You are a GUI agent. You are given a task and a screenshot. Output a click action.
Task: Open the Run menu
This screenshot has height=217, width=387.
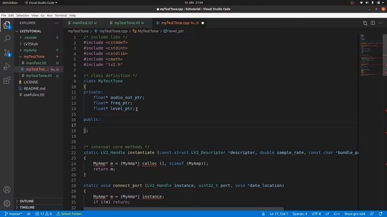coord(50,15)
